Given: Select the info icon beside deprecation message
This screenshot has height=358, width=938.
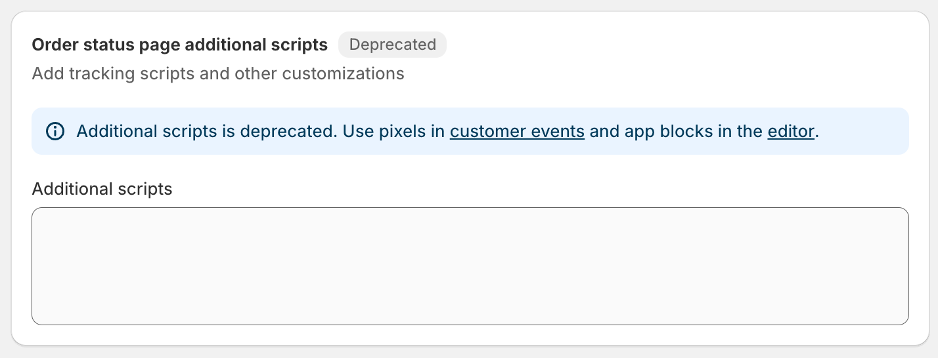Looking at the screenshot, I should (x=55, y=131).
